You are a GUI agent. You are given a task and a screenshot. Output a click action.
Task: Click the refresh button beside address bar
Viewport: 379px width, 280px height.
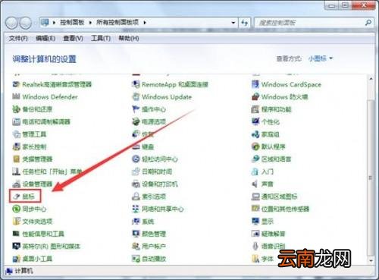244,23
